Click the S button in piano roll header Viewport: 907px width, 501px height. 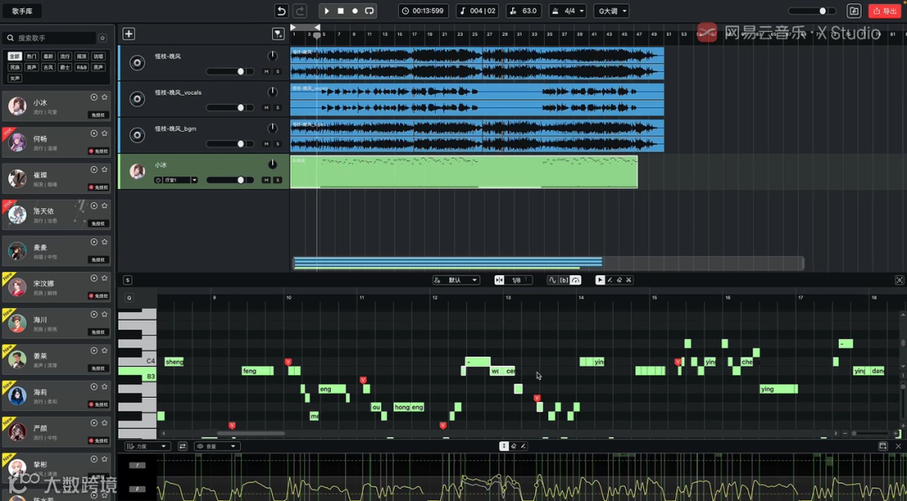point(128,280)
